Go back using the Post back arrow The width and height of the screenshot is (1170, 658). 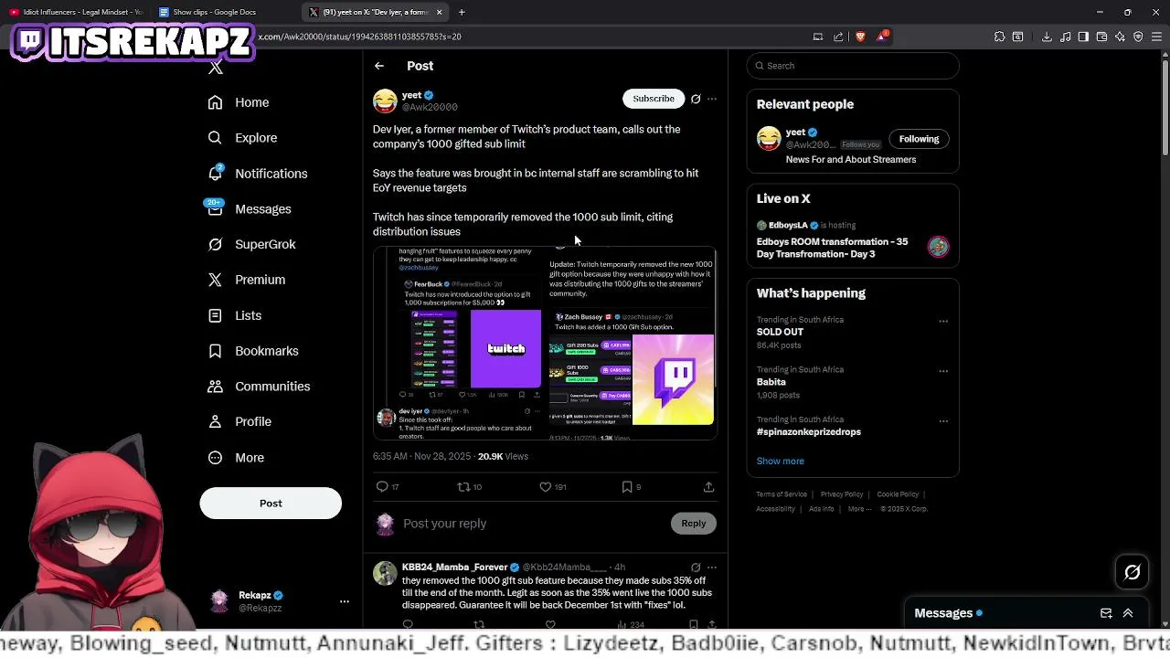pos(378,66)
